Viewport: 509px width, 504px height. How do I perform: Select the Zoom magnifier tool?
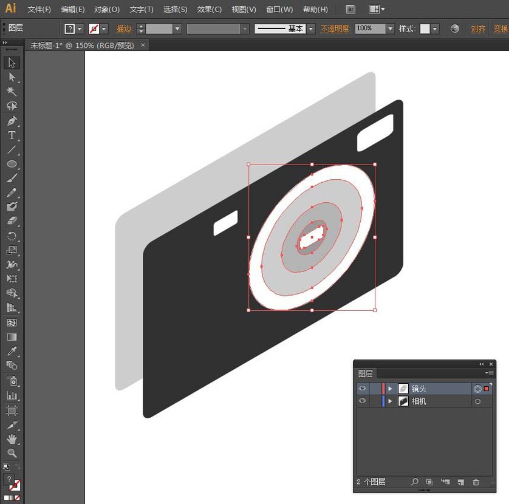(x=12, y=453)
